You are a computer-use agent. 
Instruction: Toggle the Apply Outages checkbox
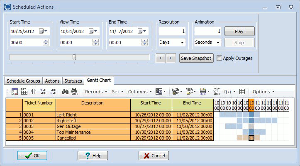219,58
